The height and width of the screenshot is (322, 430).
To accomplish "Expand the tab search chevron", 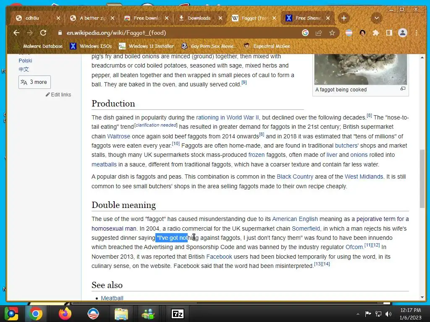I will point(377,18).
